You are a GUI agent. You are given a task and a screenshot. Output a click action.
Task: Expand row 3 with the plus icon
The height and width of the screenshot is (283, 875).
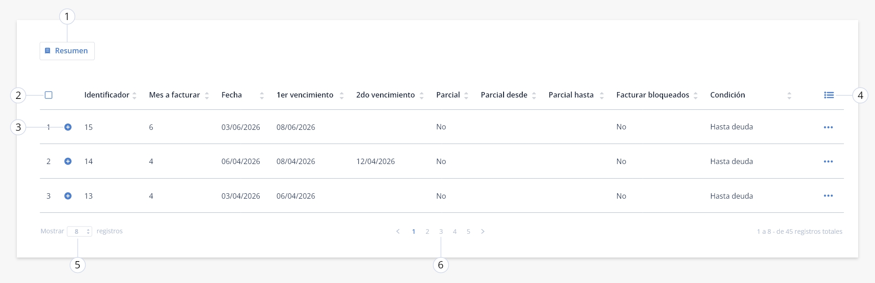click(x=68, y=196)
